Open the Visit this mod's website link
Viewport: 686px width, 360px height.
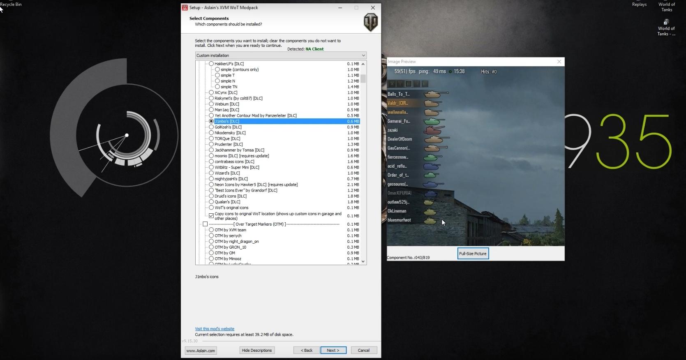[215, 329]
